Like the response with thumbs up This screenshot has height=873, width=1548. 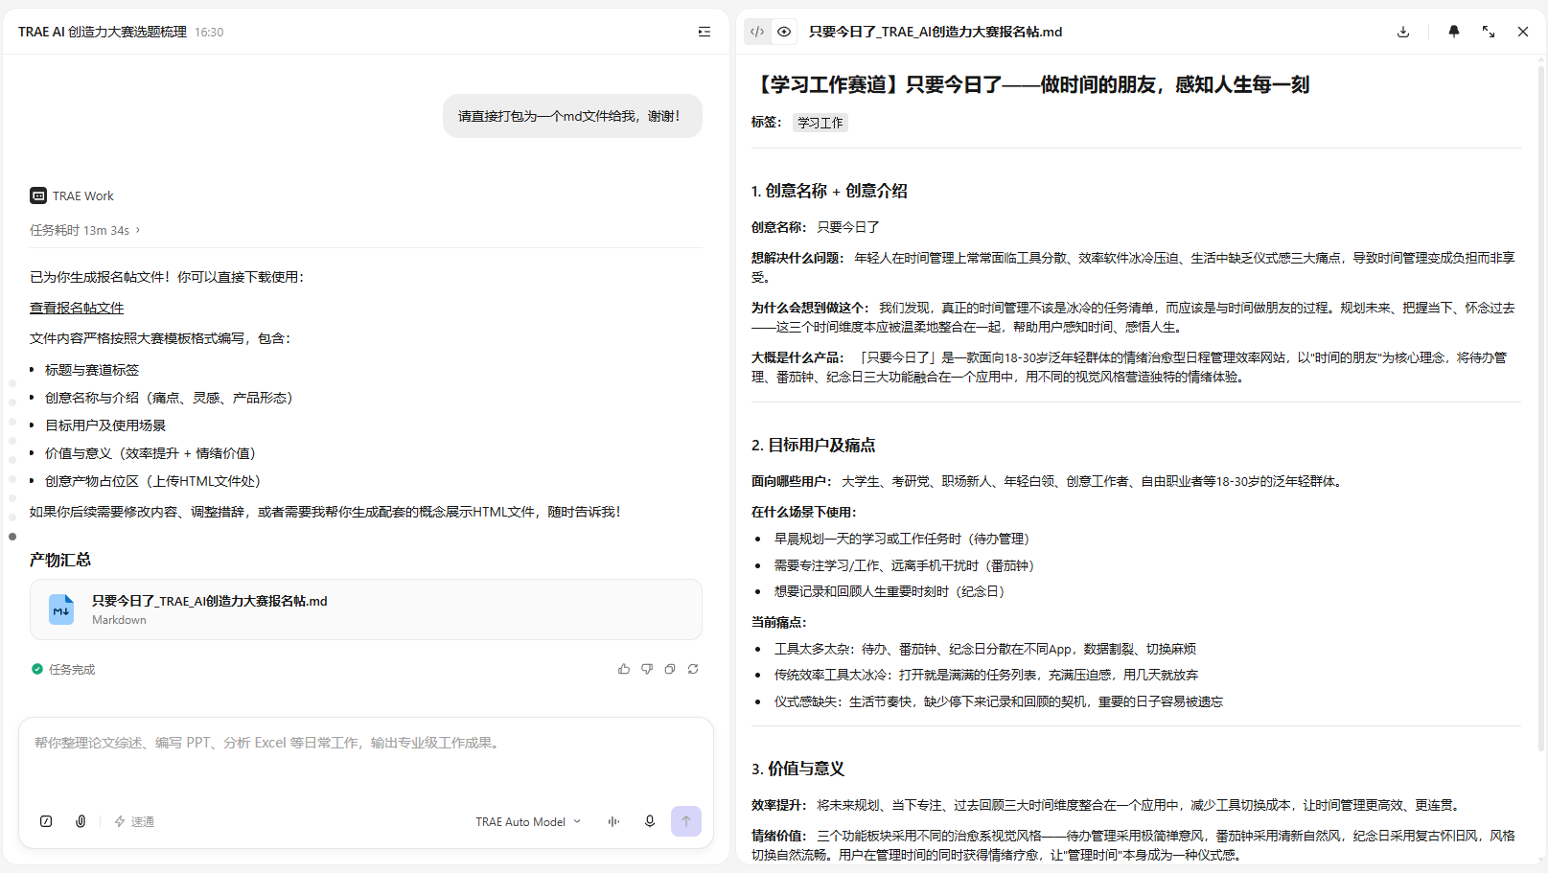[624, 669]
